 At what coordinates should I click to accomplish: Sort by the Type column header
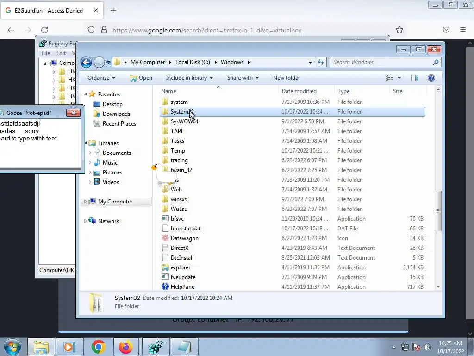(362, 91)
